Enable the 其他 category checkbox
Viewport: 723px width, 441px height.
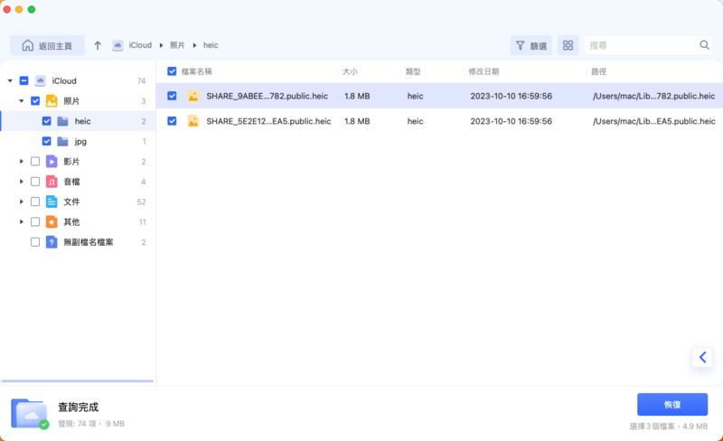[x=35, y=222]
